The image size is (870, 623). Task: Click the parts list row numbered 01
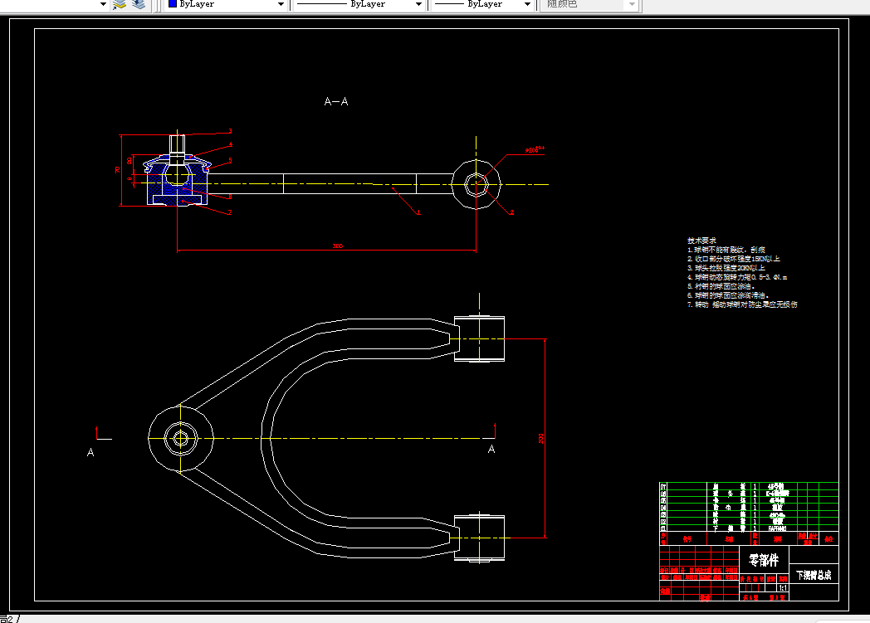(x=749, y=528)
